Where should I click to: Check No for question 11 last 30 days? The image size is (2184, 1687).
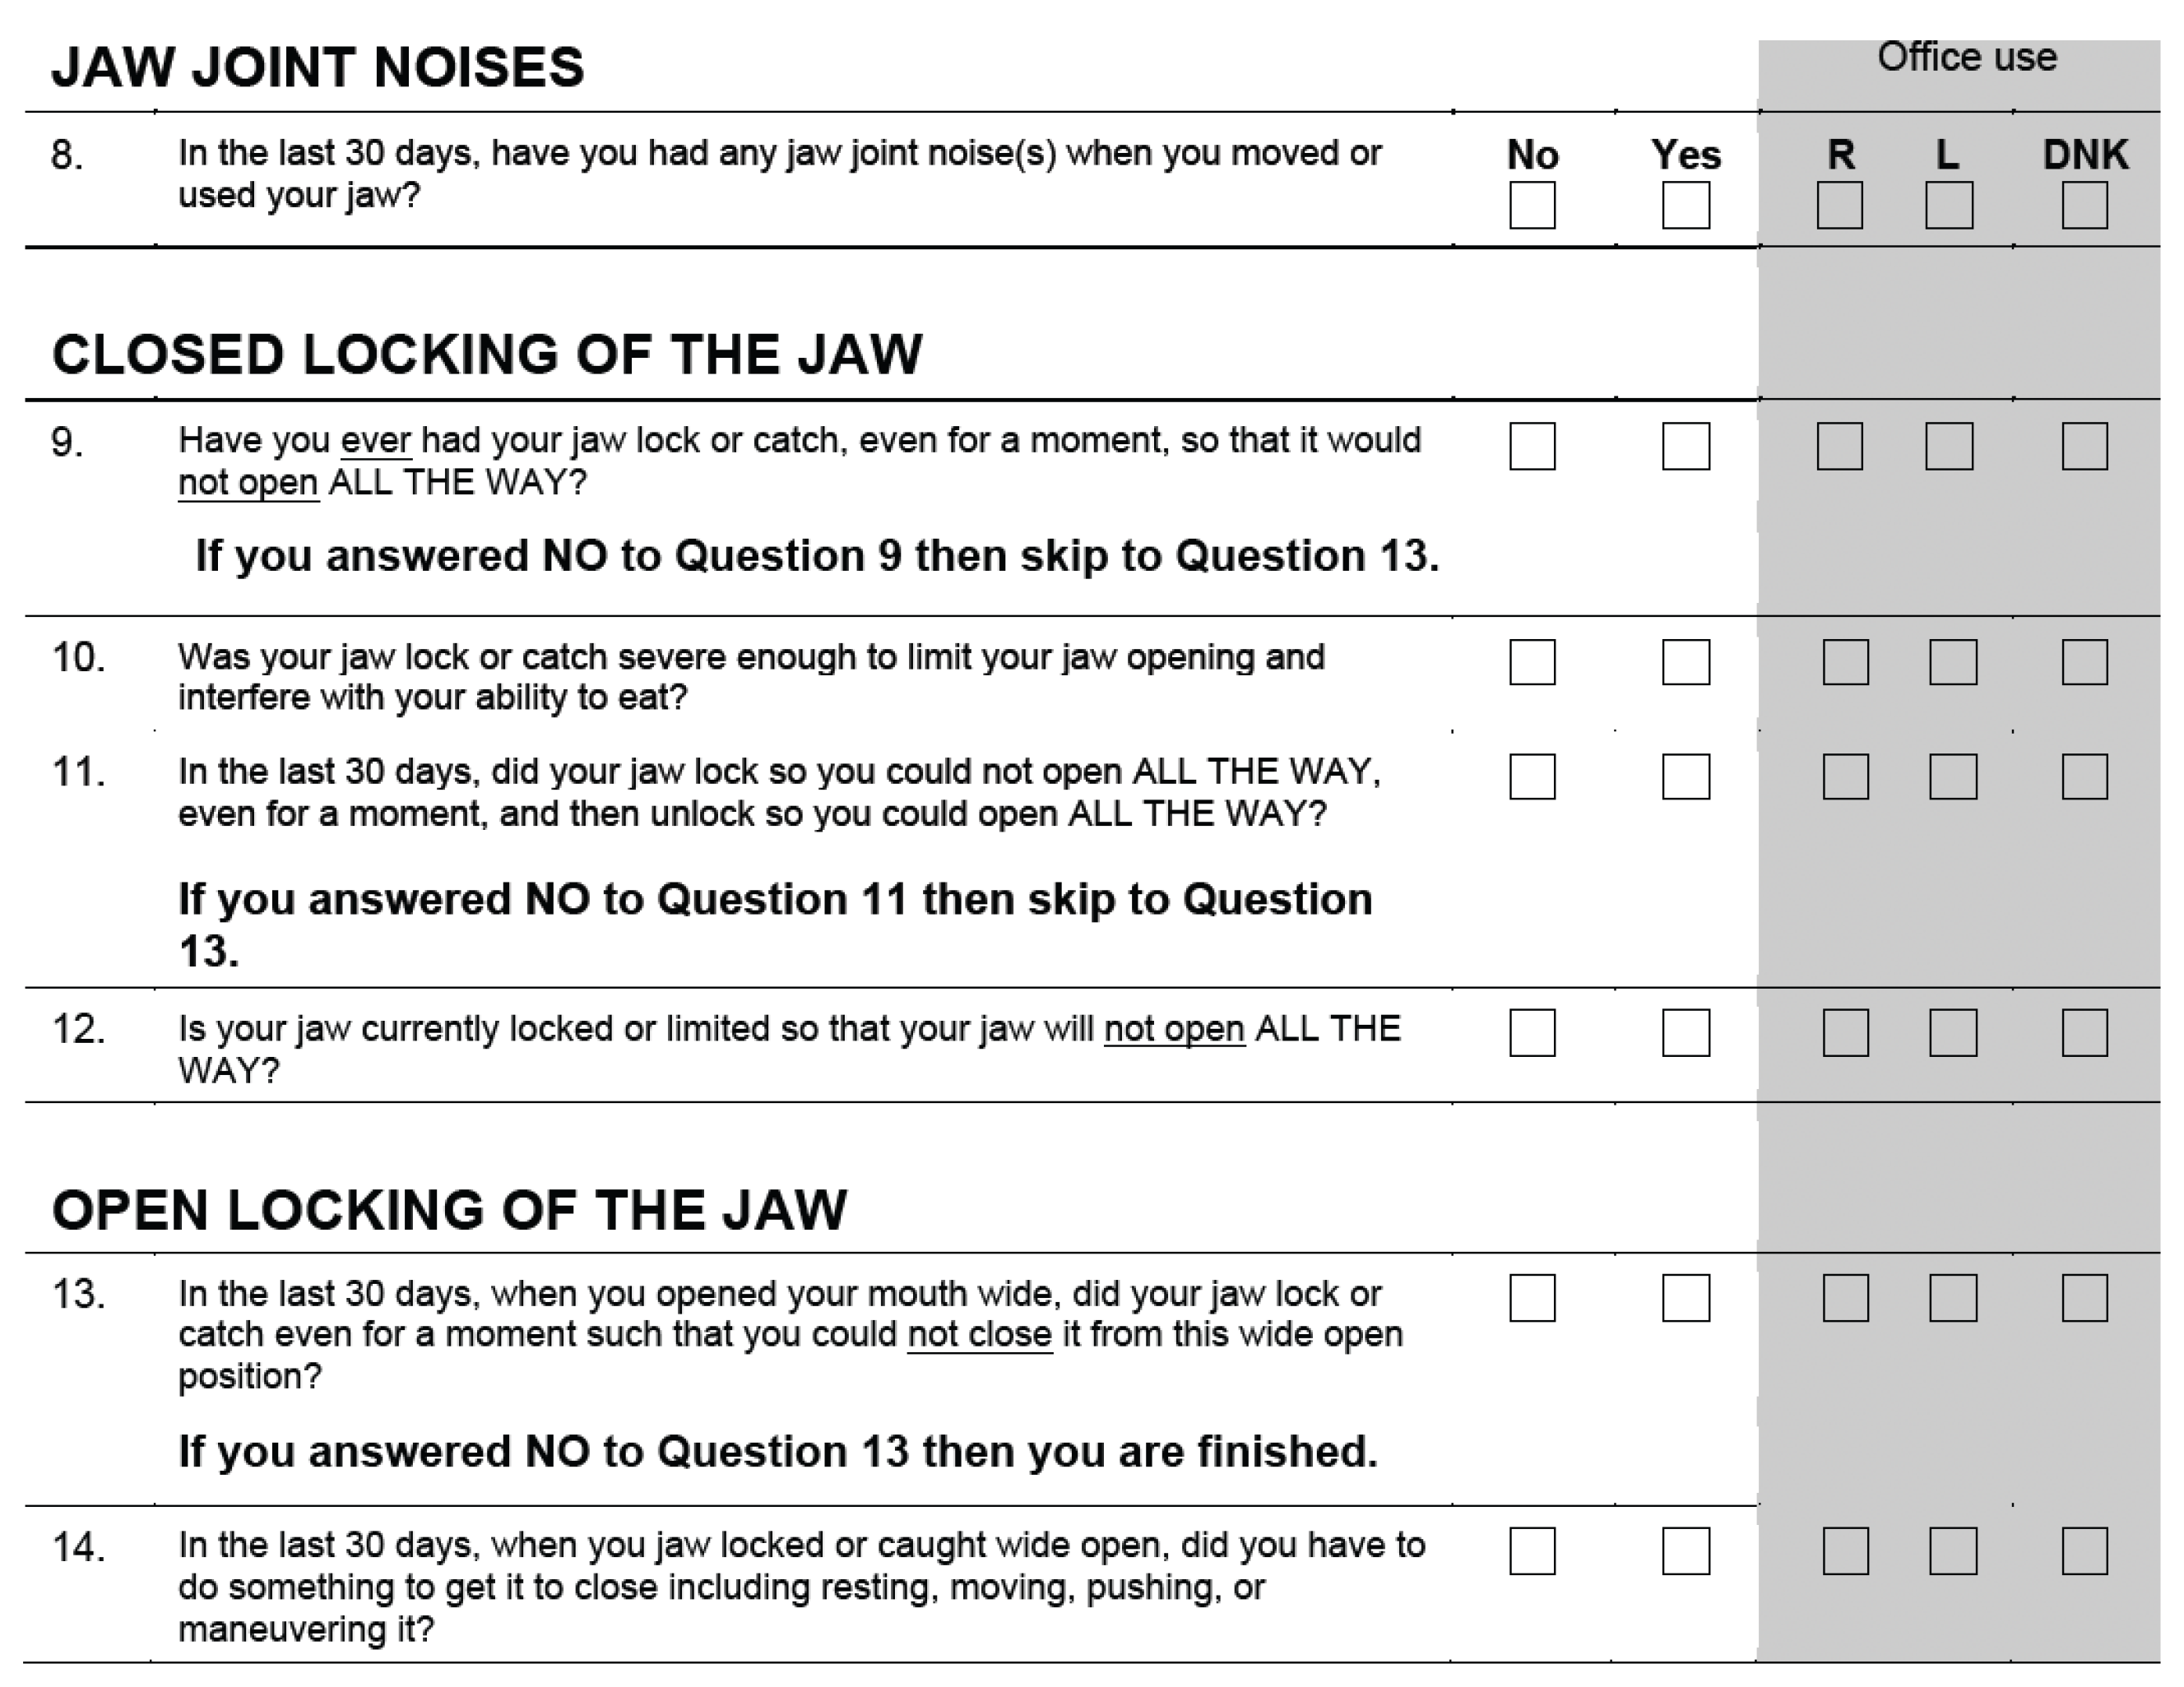(x=1532, y=777)
